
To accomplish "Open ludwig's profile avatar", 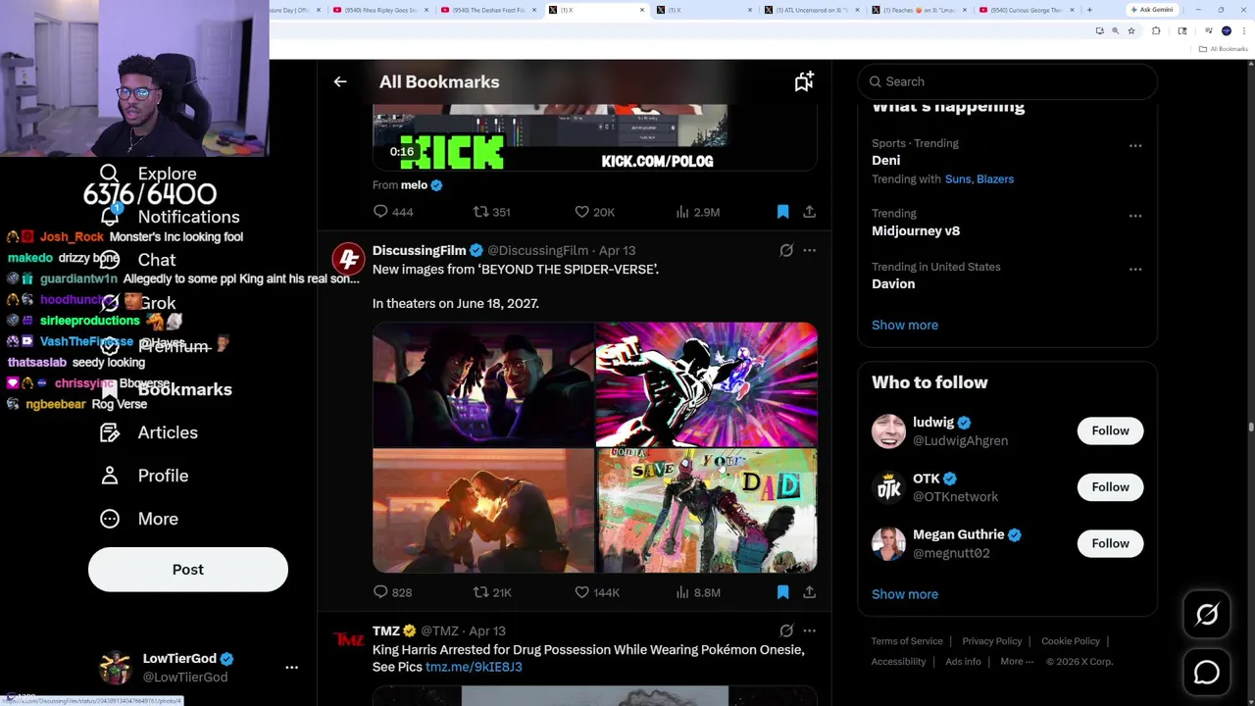I will tap(889, 431).
